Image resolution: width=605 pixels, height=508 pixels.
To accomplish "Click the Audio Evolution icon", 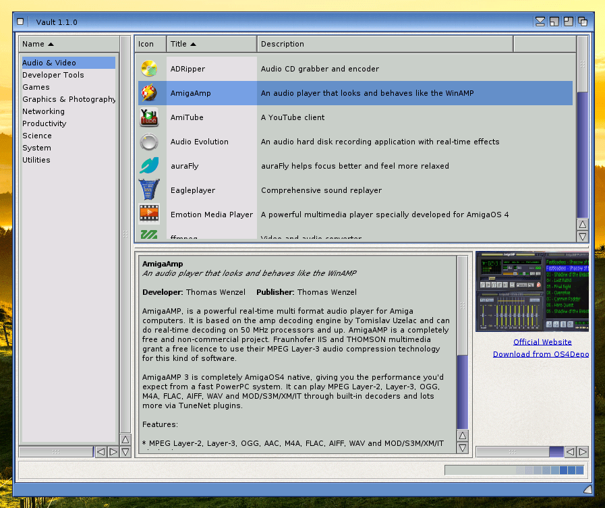I will coord(149,142).
